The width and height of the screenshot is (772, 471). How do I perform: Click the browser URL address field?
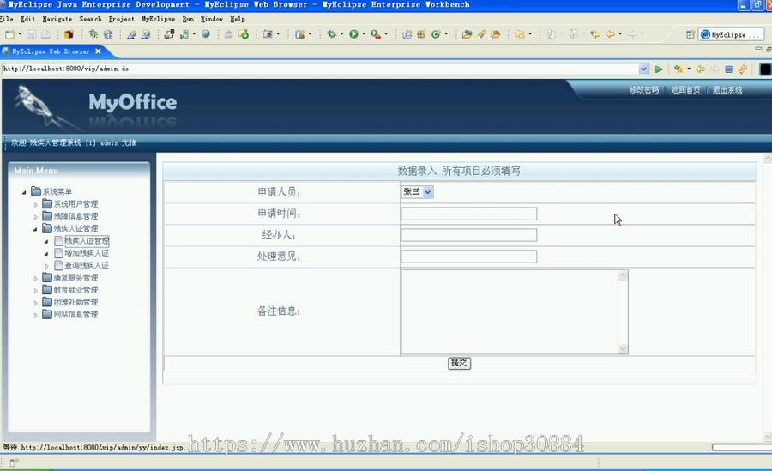[320, 69]
